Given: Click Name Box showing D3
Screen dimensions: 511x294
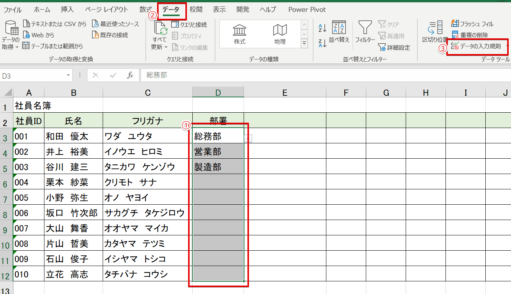Looking at the screenshot, I should (33, 76).
